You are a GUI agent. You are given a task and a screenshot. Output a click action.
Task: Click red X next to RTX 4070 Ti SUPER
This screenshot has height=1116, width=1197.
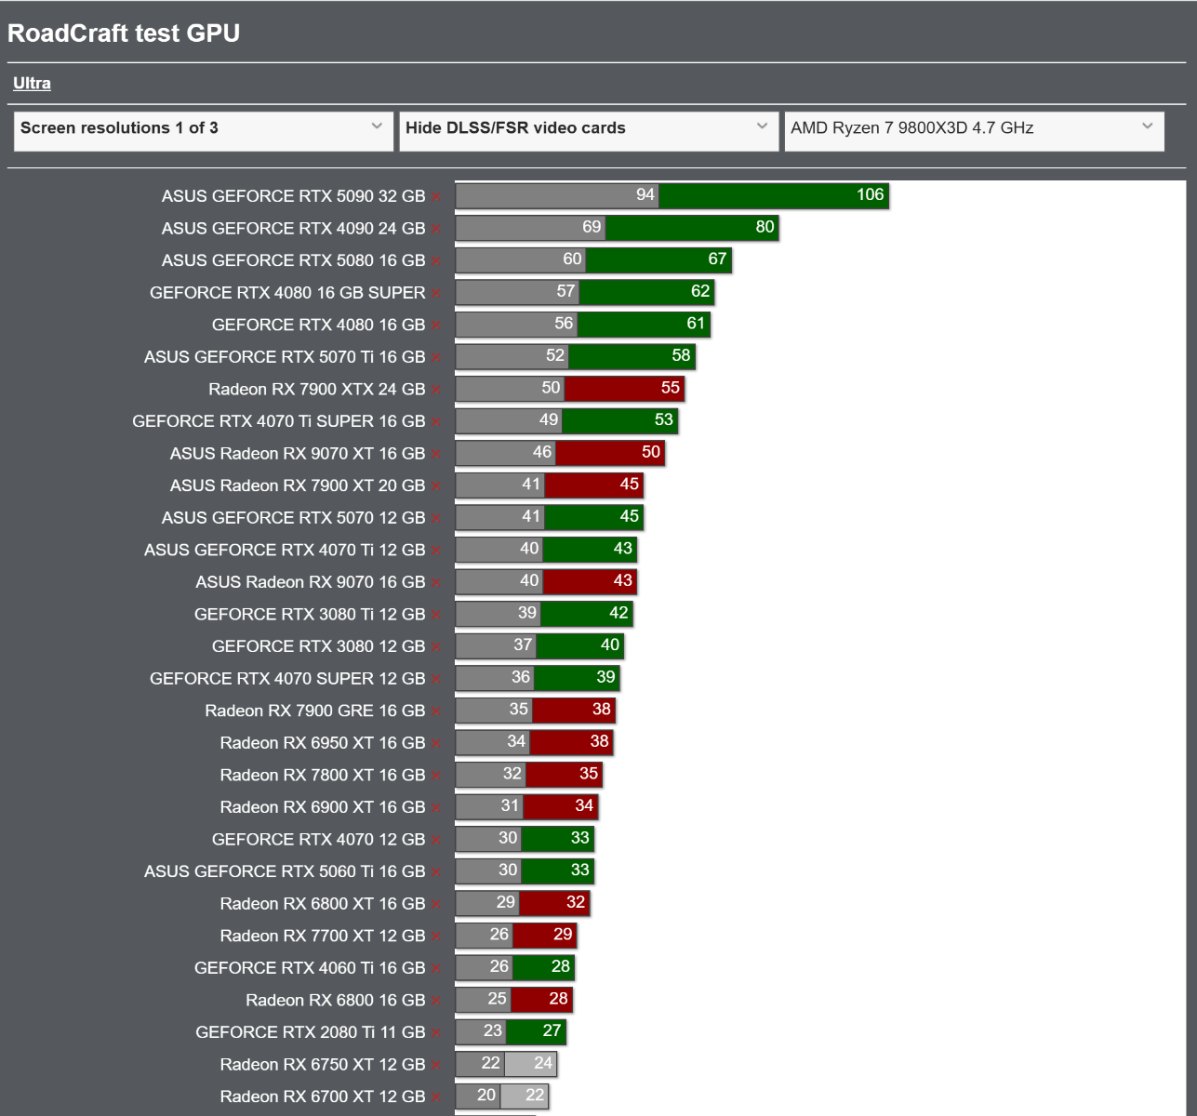[x=435, y=422]
